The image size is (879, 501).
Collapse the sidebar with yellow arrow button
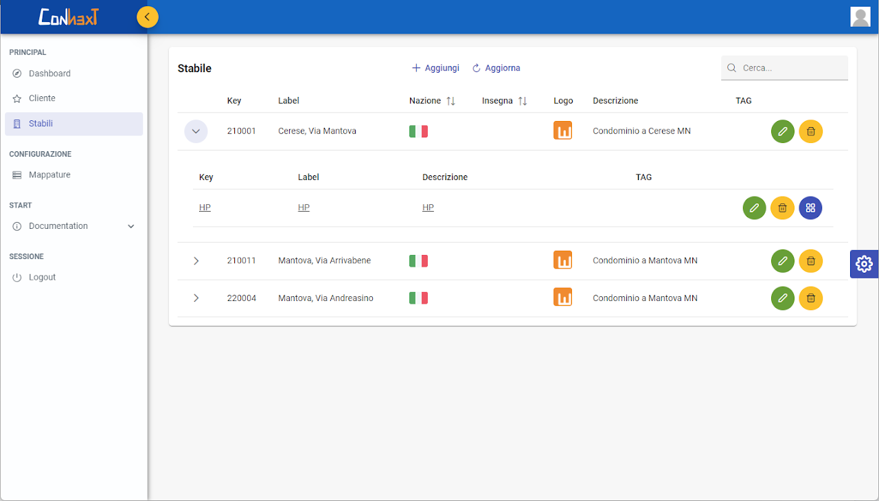(148, 16)
